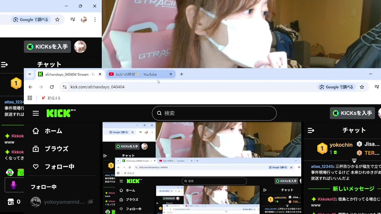Viewport: 381px width, 214px height.
Task: Click the green gift icon under yokochin
Action: tap(335, 152)
